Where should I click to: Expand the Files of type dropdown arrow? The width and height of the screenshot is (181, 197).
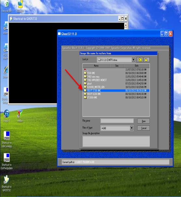pos(132,128)
